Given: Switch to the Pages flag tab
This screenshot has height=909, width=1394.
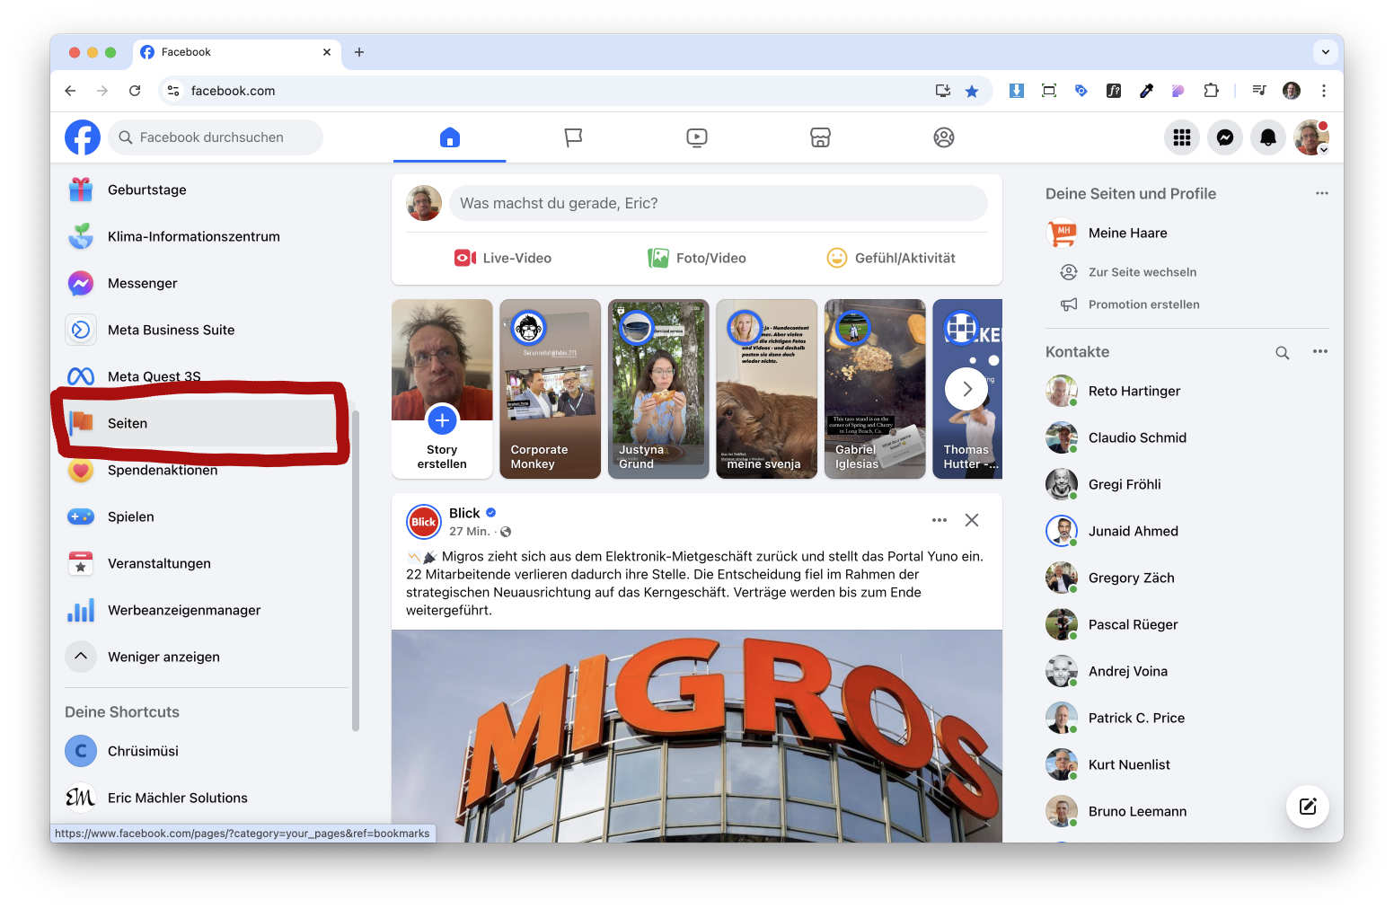Looking at the screenshot, I should 573,137.
